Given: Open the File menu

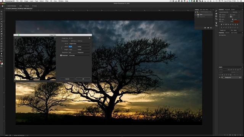Looking at the screenshot, I should [x=17, y=1].
